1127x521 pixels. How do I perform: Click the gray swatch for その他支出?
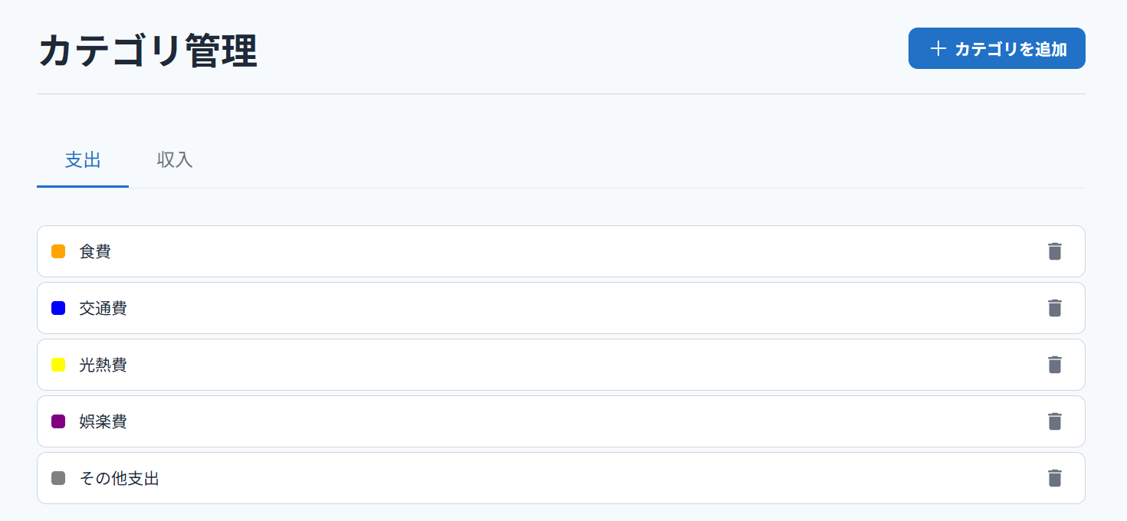coord(58,478)
